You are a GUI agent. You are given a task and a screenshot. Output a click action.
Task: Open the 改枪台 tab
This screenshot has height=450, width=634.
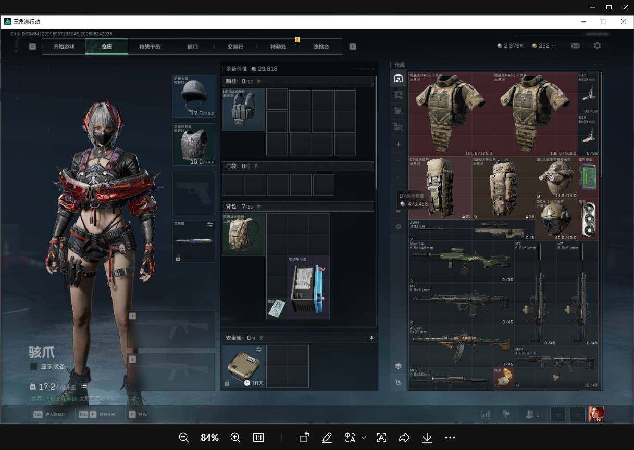(x=321, y=46)
